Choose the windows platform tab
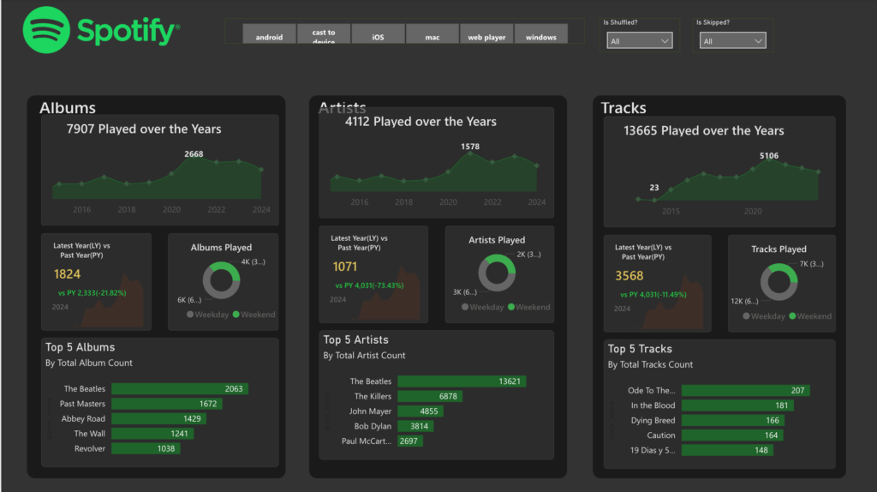The width and height of the screenshot is (877, 492). point(541,36)
